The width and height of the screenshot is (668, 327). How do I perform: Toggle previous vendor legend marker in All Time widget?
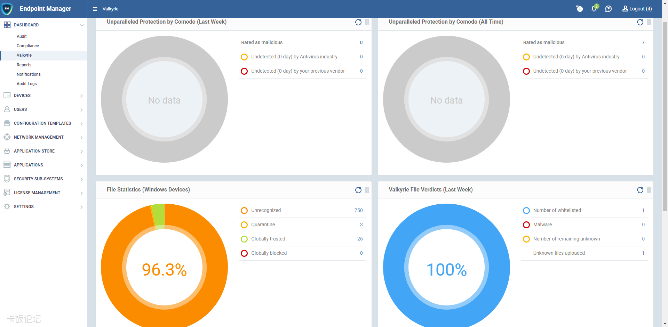coord(526,71)
